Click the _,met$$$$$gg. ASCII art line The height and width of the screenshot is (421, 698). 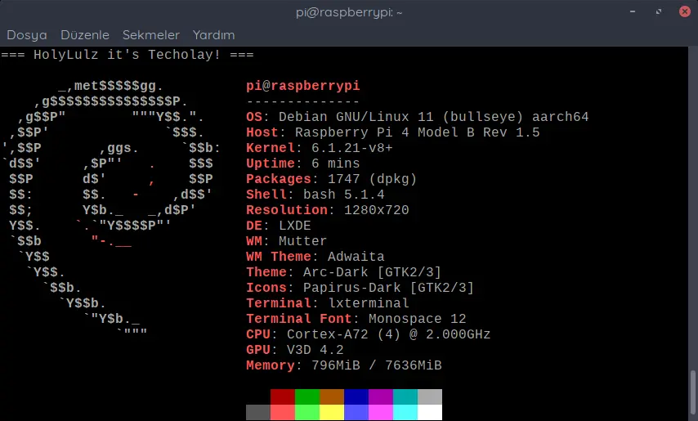tap(110, 86)
